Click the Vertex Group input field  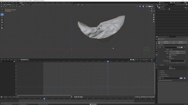point(177,61)
